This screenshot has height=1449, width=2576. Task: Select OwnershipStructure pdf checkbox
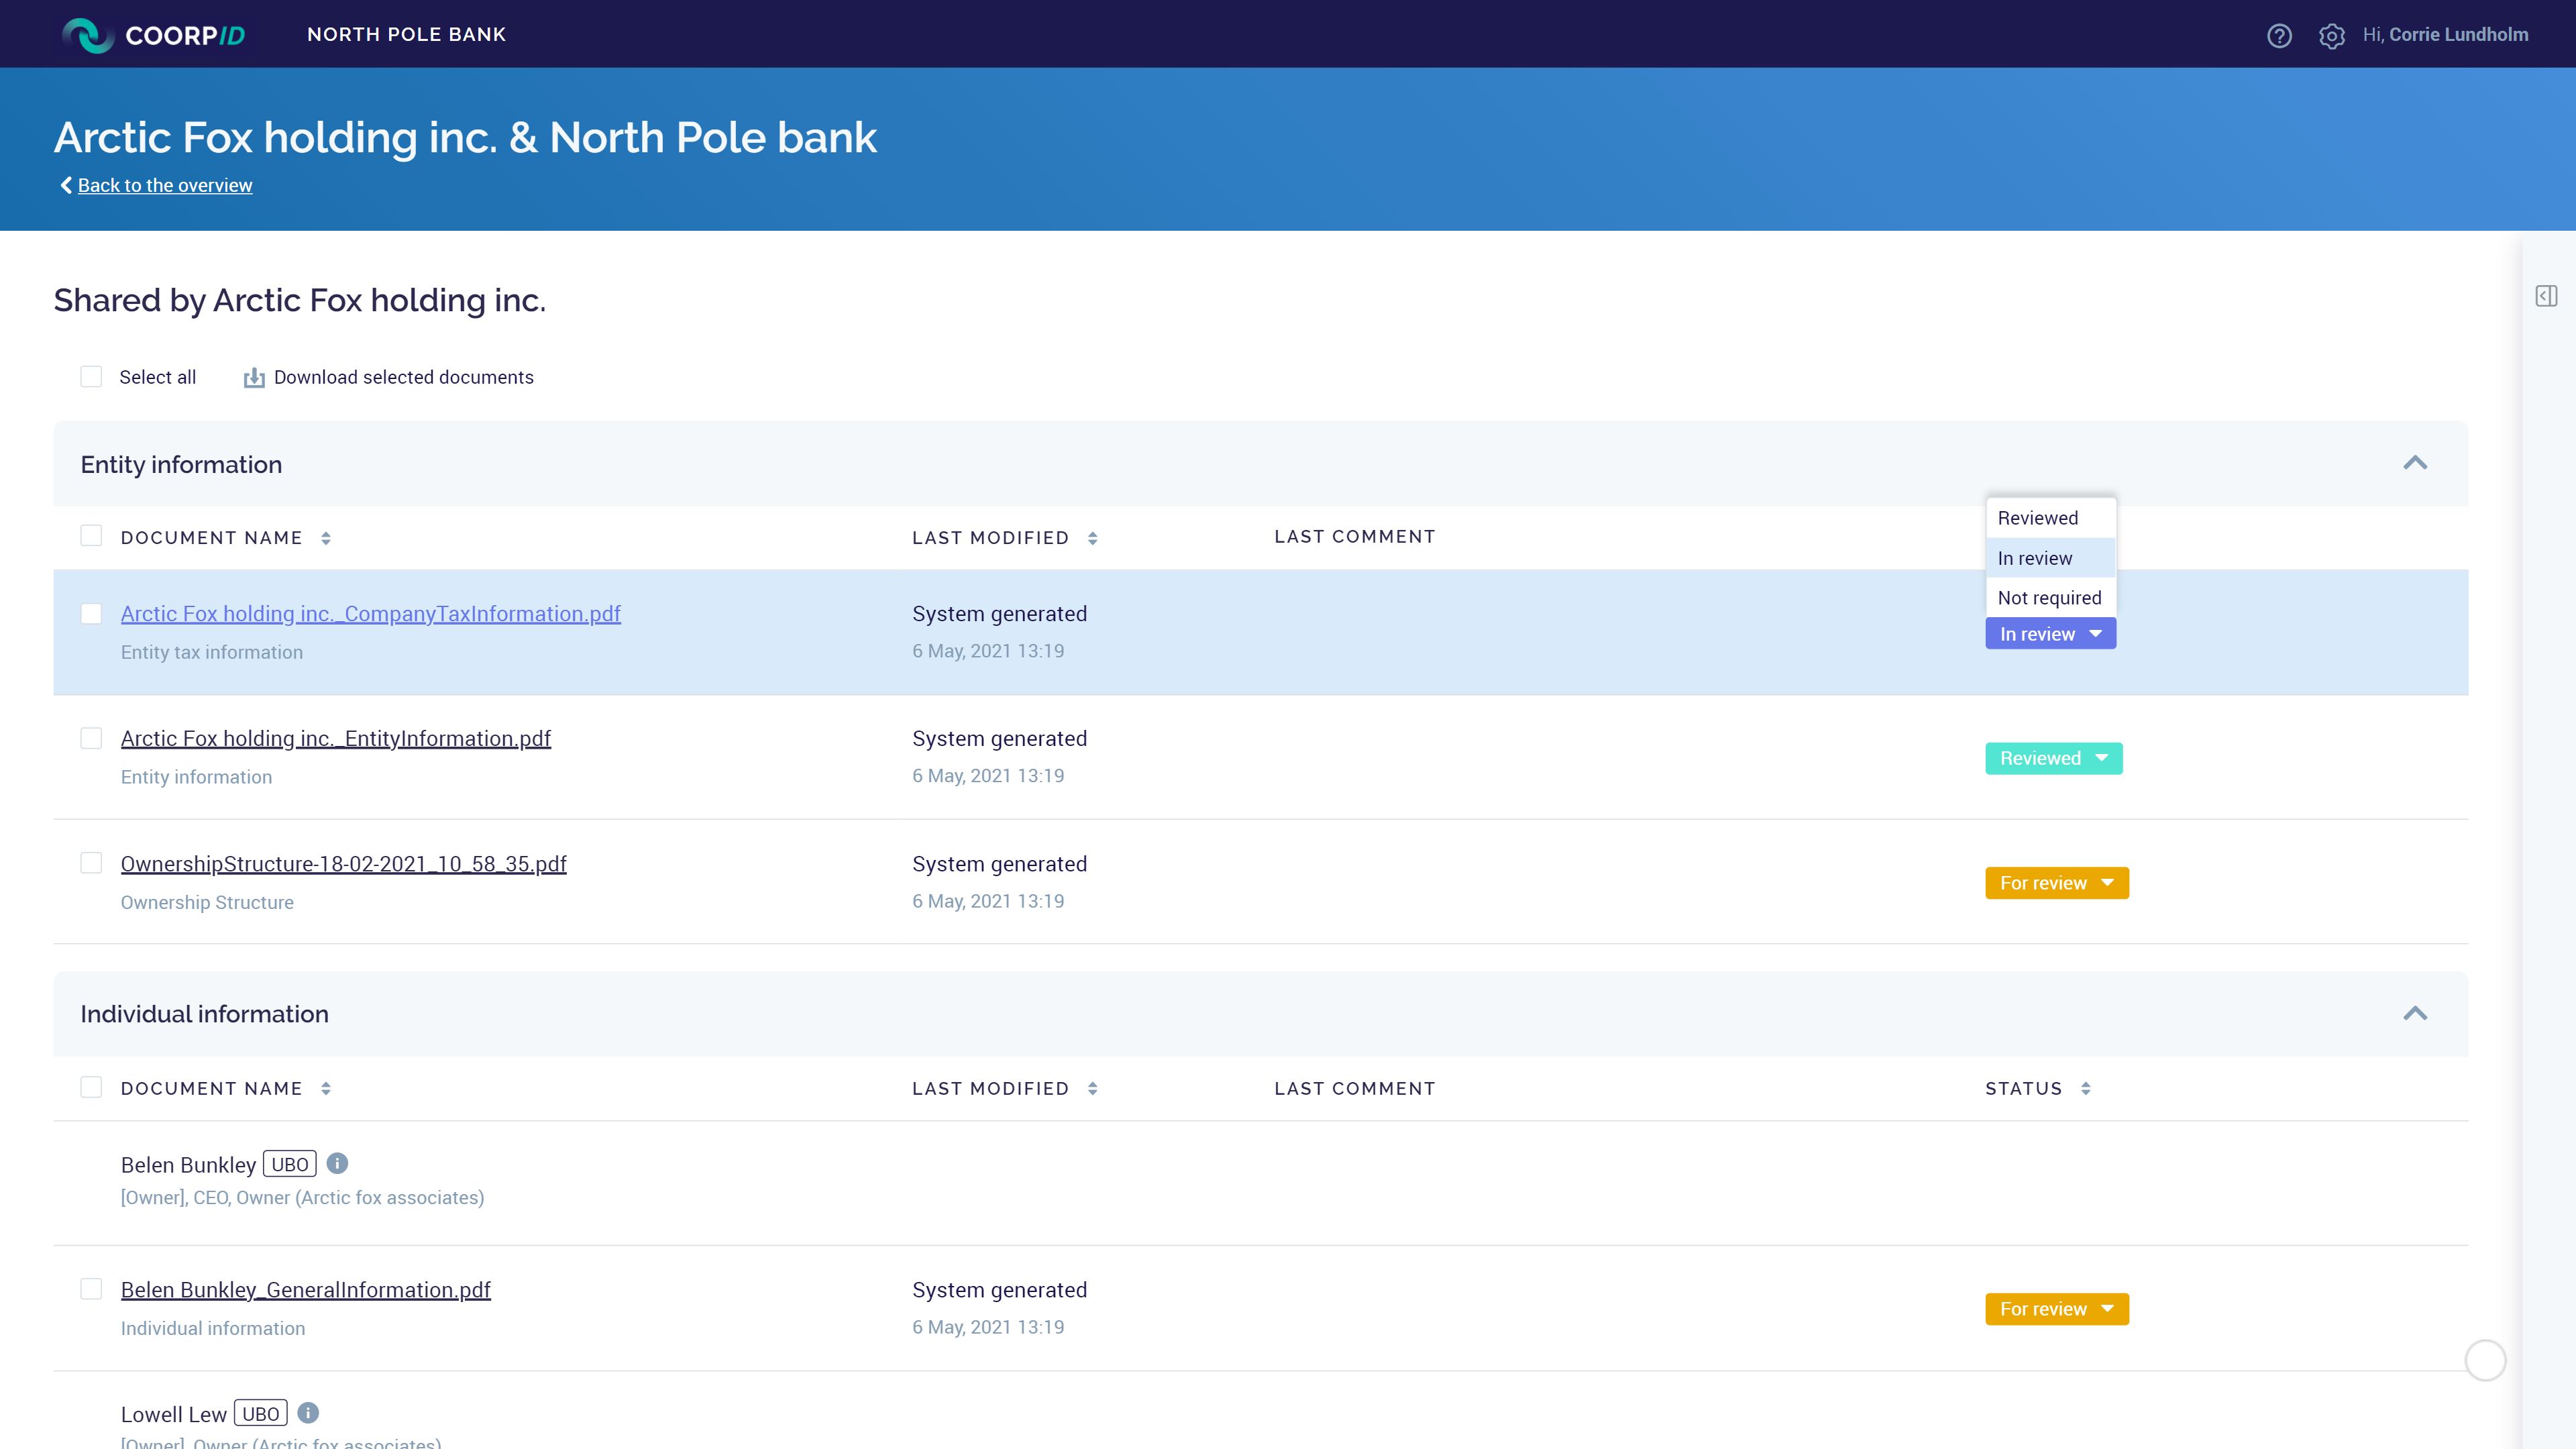pyautogui.click(x=91, y=863)
